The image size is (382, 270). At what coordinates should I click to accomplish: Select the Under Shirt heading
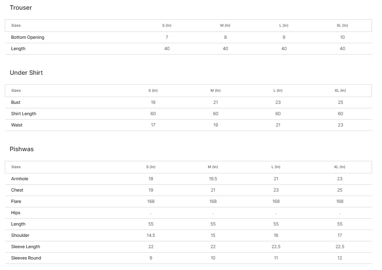(x=26, y=73)
